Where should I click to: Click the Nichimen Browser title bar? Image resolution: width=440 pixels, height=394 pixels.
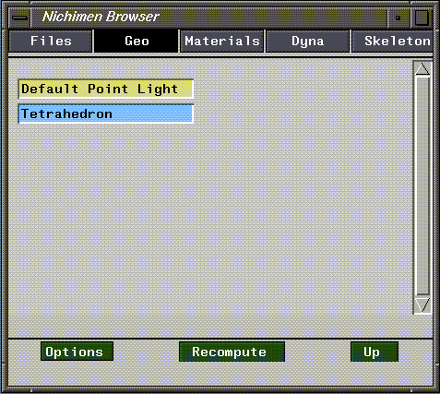[209, 18]
